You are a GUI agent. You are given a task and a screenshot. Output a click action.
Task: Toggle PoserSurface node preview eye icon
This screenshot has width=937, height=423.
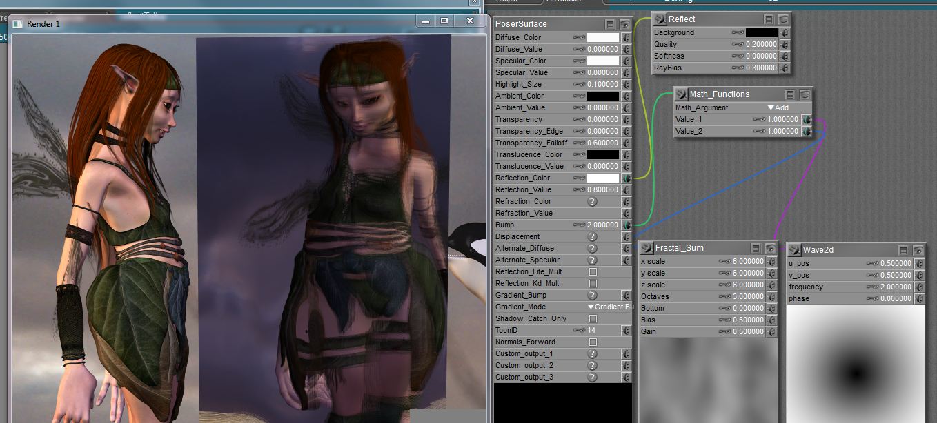click(x=624, y=24)
